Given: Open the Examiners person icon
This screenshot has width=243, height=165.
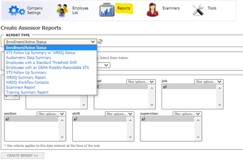Looking at the screenshot, I should pos(152,10).
